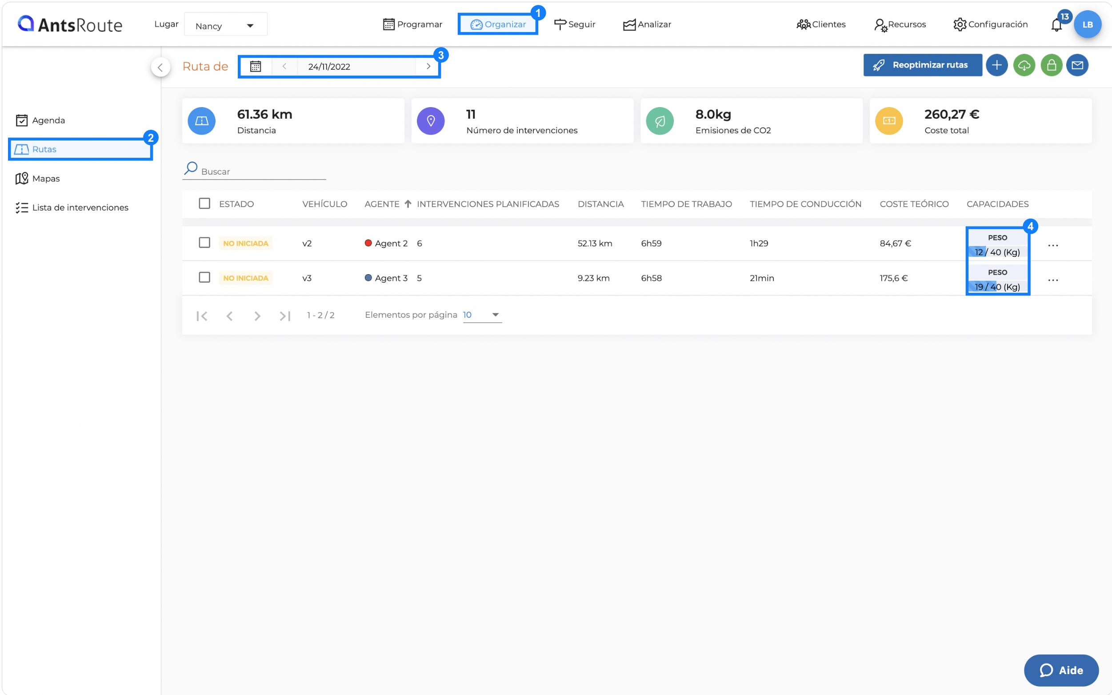Click the envelope send-mail icon
The height and width of the screenshot is (695, 1112).
pos(1077,65)
